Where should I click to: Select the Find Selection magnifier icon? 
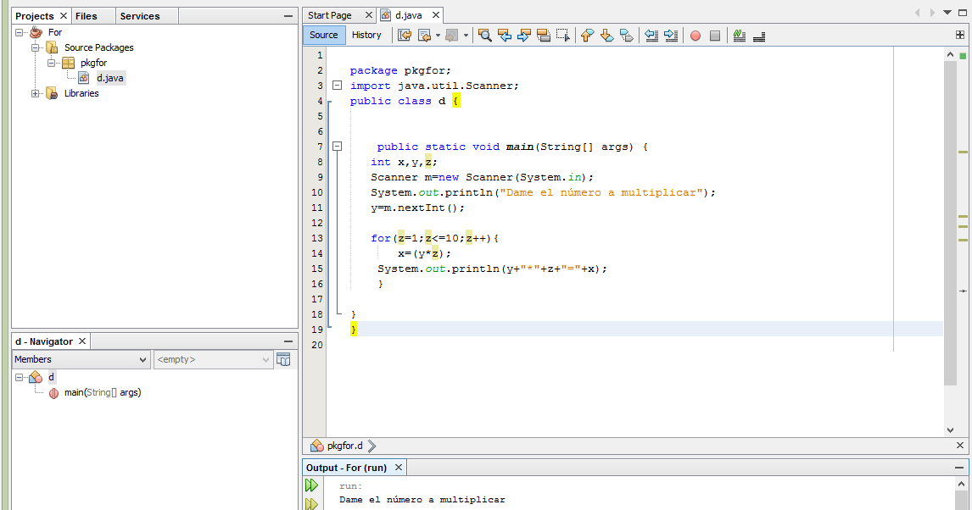coord(483,36)
